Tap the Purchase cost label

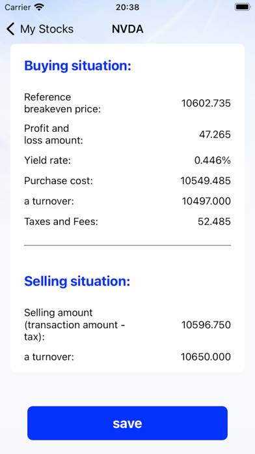59,181
